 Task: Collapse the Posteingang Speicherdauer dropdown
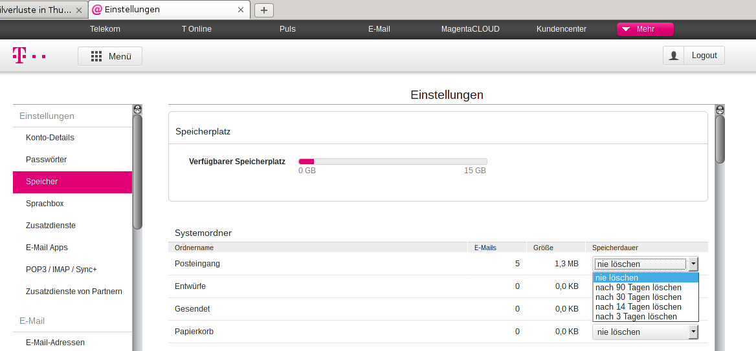click(x=693, y=264)
